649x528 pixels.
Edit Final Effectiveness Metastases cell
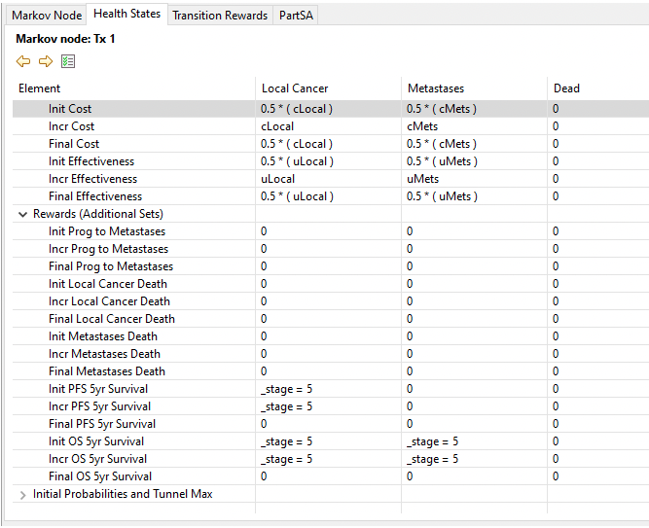point(474,196)
